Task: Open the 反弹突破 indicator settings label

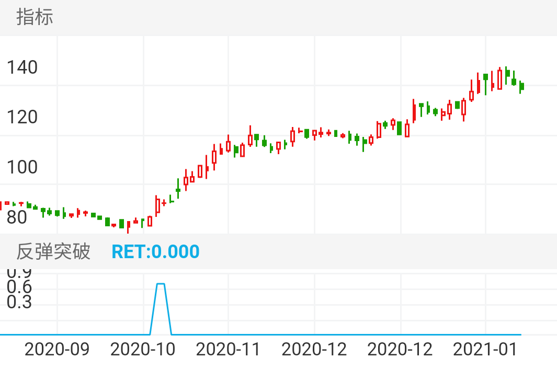Action: tap(53, 251)
